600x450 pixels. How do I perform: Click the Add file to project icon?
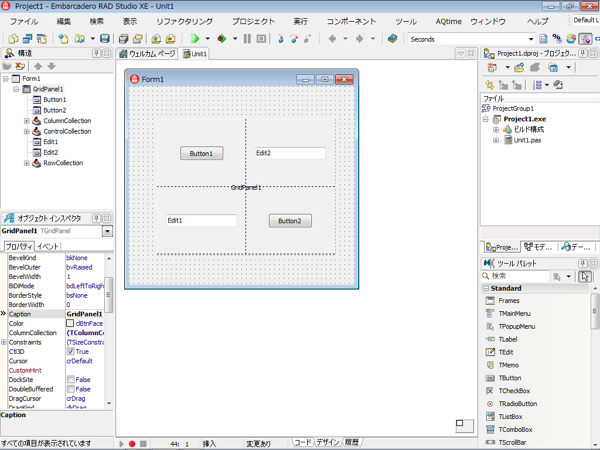click(156, 39)
